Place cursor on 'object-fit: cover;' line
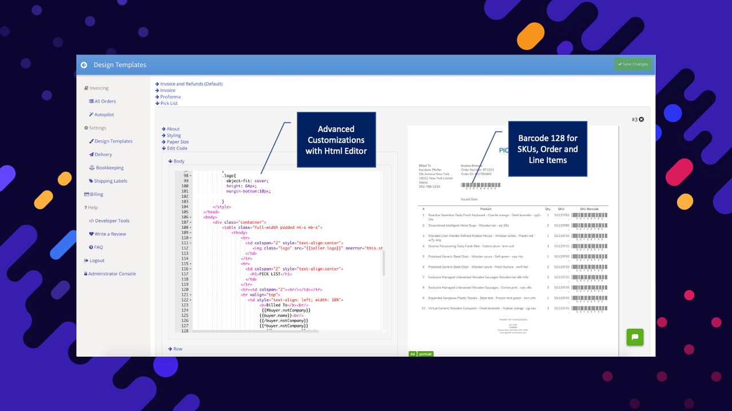 coord(247,181)
